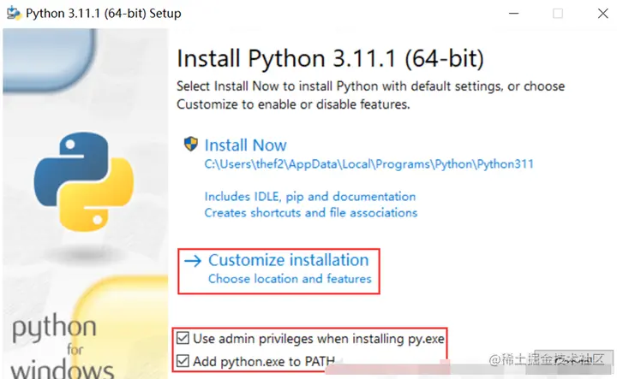Click the disabled maximize button in title bar

click(x=558, y=14)
